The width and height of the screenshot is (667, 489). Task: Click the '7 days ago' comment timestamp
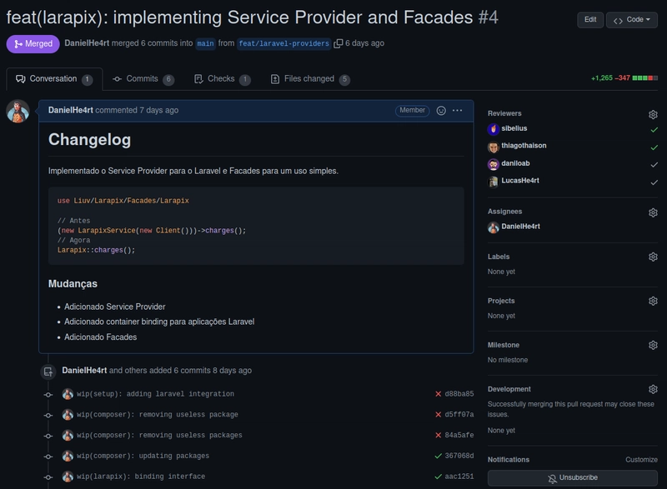pyautogui.click(x=158, y=111)
